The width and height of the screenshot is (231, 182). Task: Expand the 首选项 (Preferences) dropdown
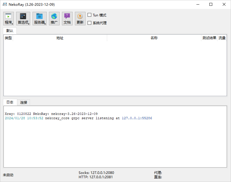tap(23, 19)
